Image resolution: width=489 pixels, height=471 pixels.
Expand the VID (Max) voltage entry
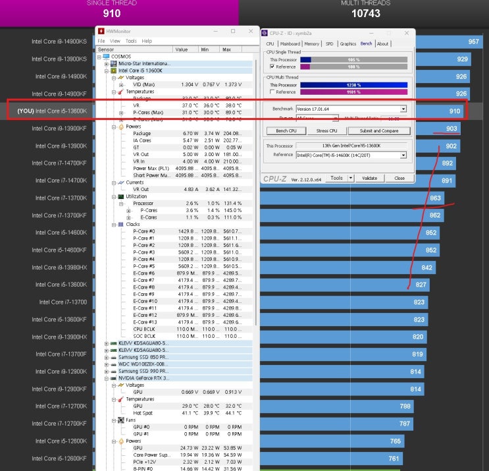click(x=121, y=84)
